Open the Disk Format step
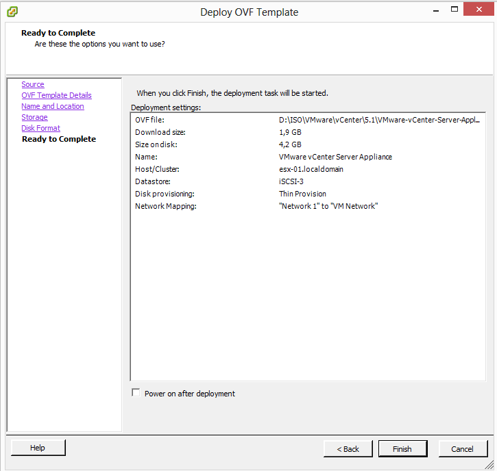This screenshot has height=471, width=497. pyautogui.click(x=40, y=128)
